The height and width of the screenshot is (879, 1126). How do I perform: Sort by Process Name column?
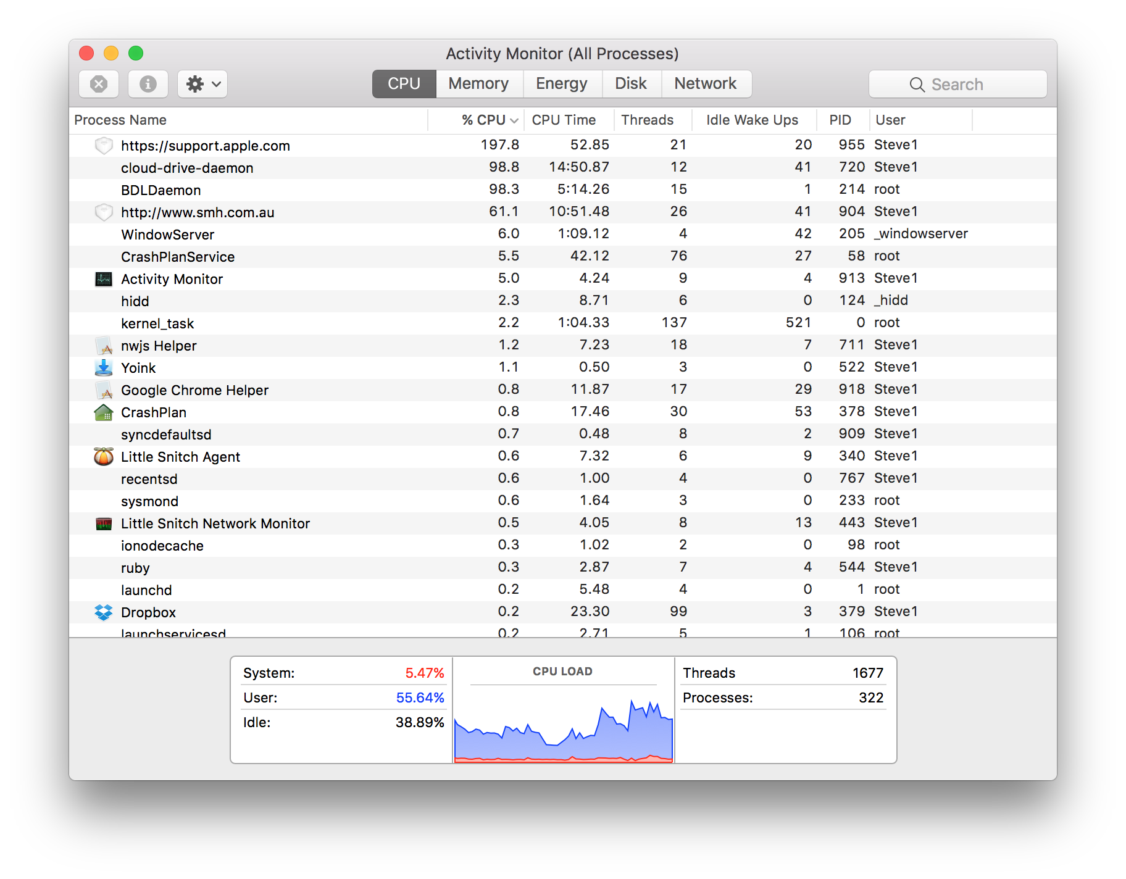(248, 120)
